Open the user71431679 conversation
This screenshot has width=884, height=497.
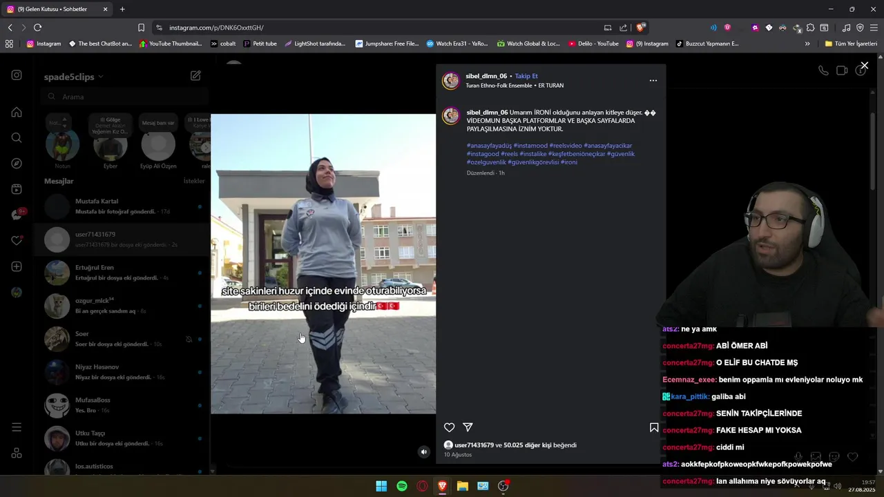tap(122, 240)
